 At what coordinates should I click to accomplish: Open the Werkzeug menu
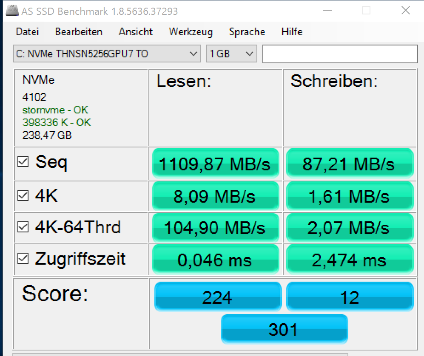tap(191, 32)
